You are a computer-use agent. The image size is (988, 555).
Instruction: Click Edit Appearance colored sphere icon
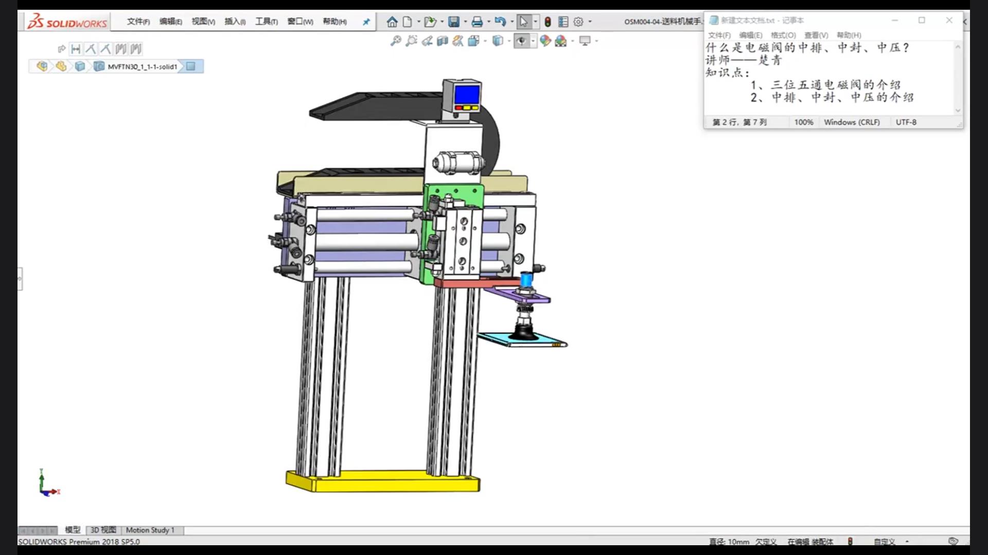[x=545, y=41]
